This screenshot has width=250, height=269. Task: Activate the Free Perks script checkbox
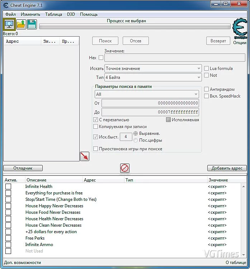pos(8,238)
